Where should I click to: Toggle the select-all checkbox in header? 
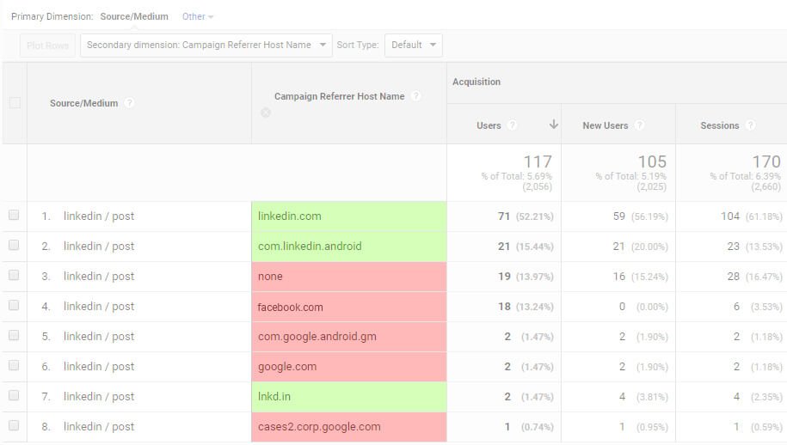pyautogui.click(x=15, y=103)
